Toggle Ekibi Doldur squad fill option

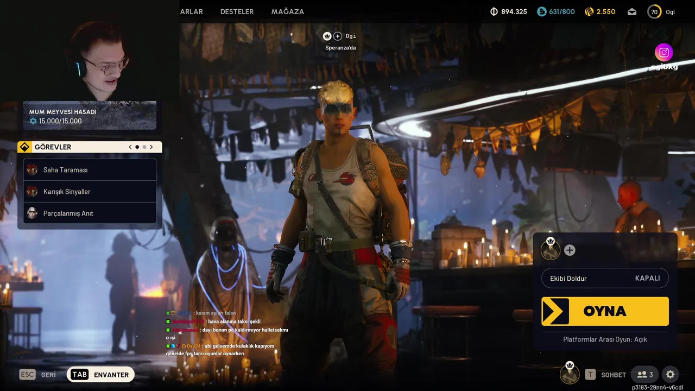pos(605,278)
